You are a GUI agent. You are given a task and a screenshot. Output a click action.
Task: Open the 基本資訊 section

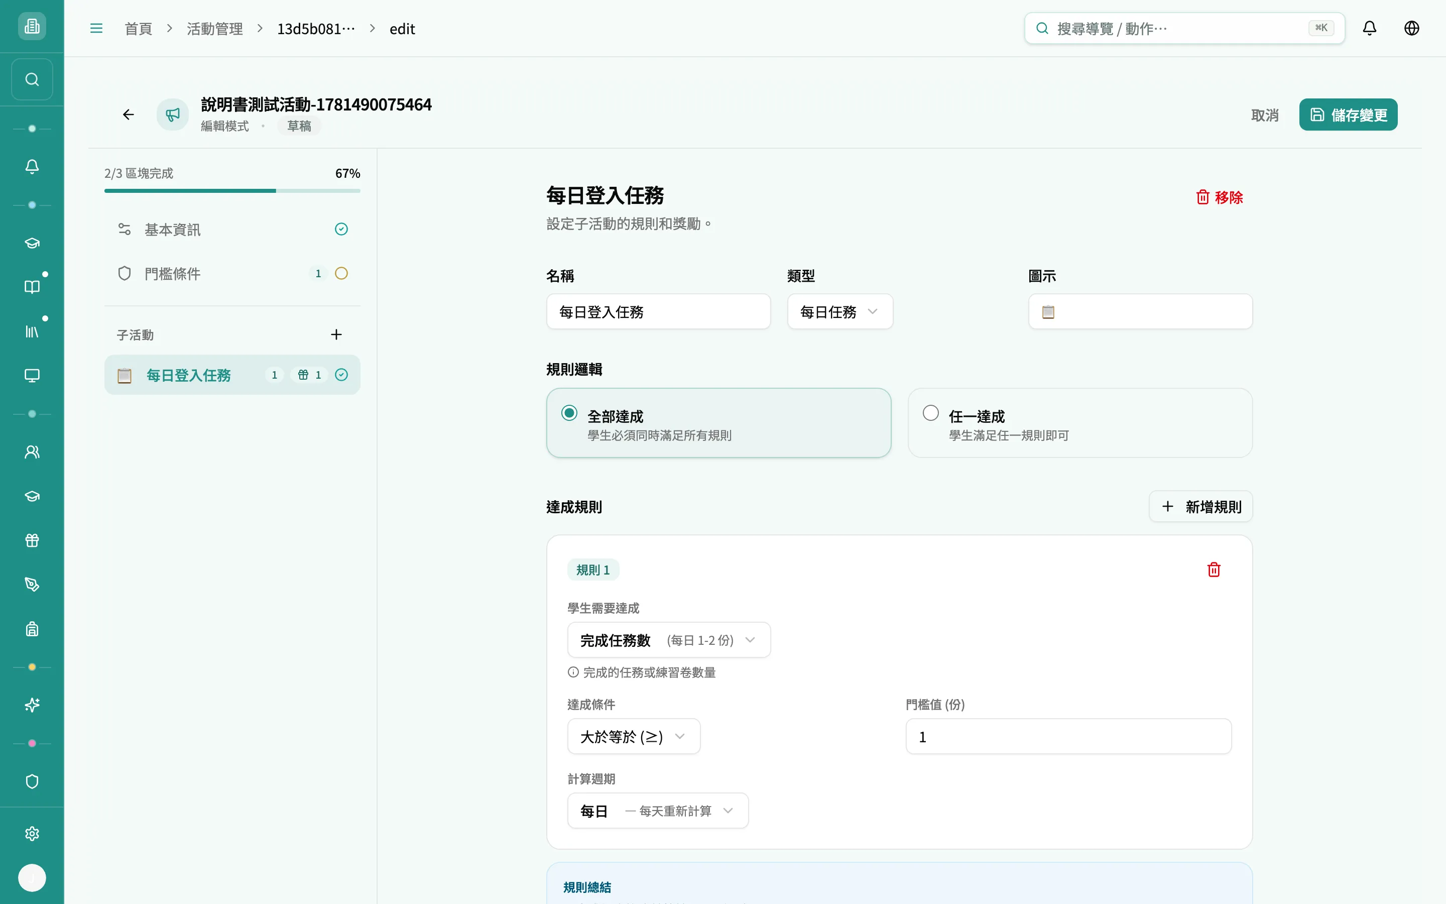(232, 230)
